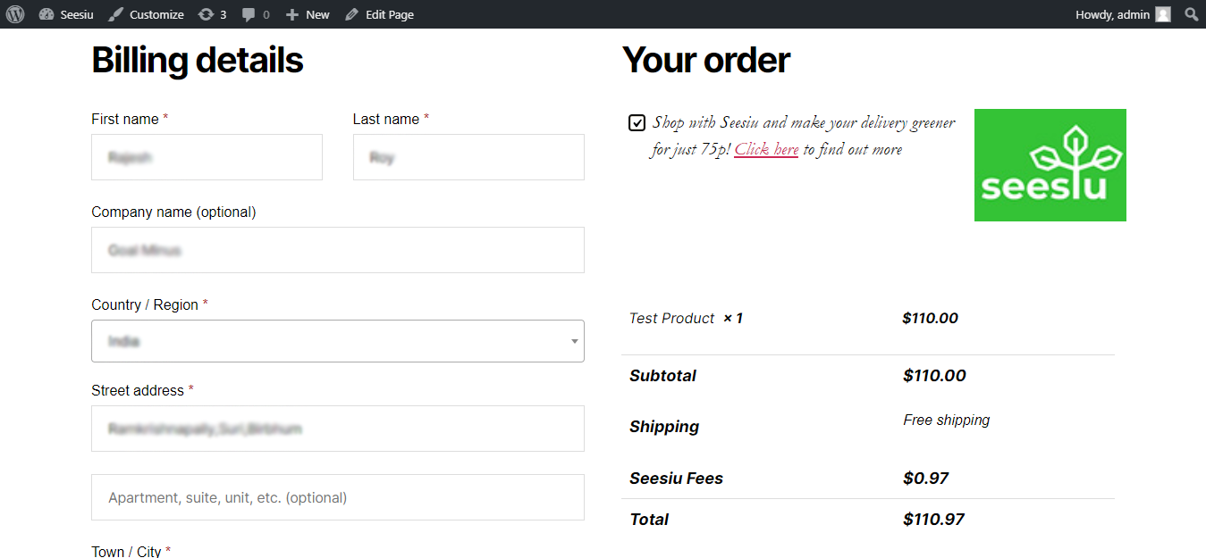
Task: Click the admin user avatar
Action: pyautogui.click(x=1162, y=14)
